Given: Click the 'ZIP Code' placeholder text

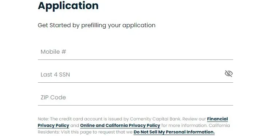Looking at the screenshot, I should click(53, 98).
